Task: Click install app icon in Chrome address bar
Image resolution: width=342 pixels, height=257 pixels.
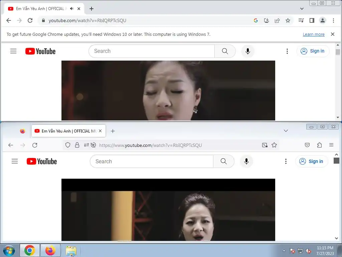Action: (x=266, y=20)
